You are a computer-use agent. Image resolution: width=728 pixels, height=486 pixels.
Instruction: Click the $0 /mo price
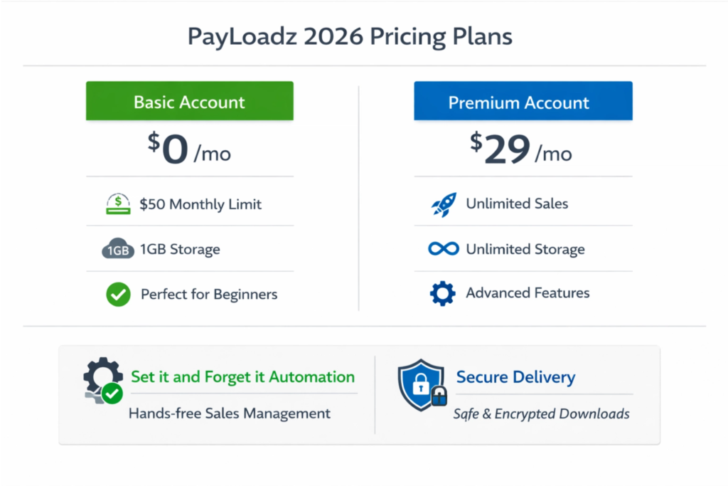[189, 149]
